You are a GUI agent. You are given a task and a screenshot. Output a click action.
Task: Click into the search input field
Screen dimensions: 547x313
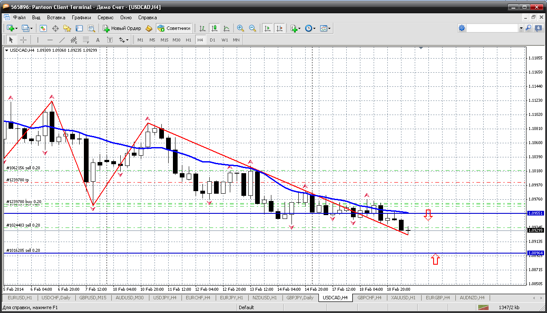(492, 28)
